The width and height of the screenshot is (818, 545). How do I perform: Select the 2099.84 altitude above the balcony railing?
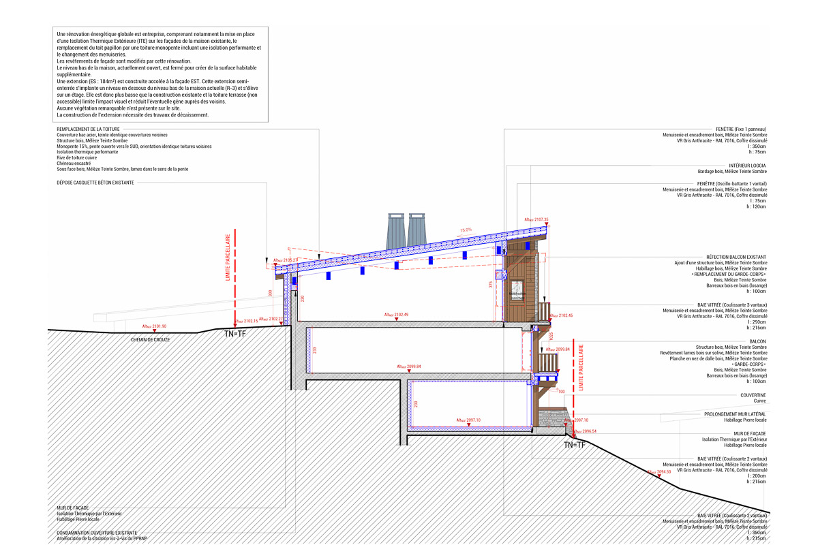pyautogui.click(x=558, y=349)
